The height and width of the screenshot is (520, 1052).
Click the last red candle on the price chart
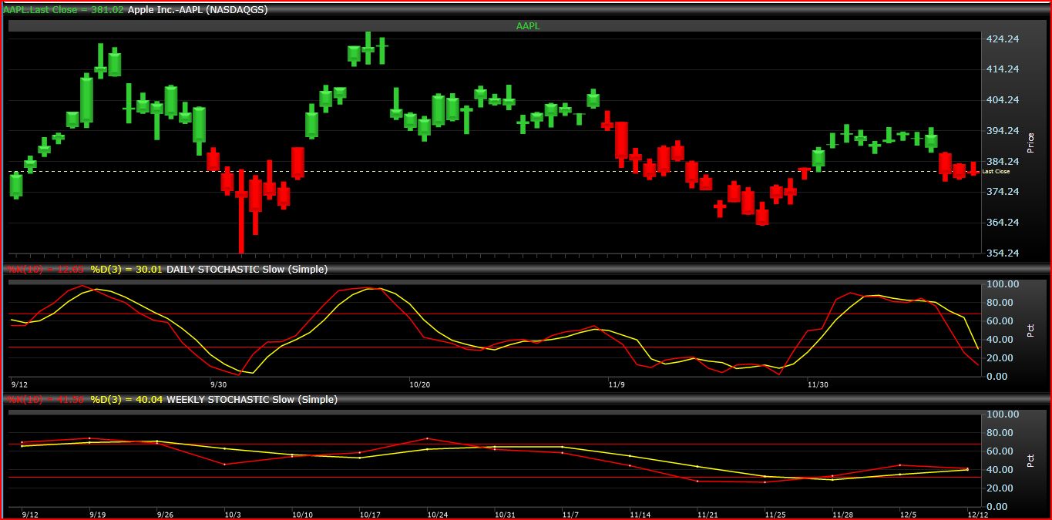[974, 169]
